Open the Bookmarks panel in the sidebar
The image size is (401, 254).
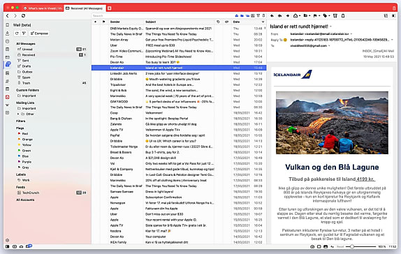click(x=8, y=25)
